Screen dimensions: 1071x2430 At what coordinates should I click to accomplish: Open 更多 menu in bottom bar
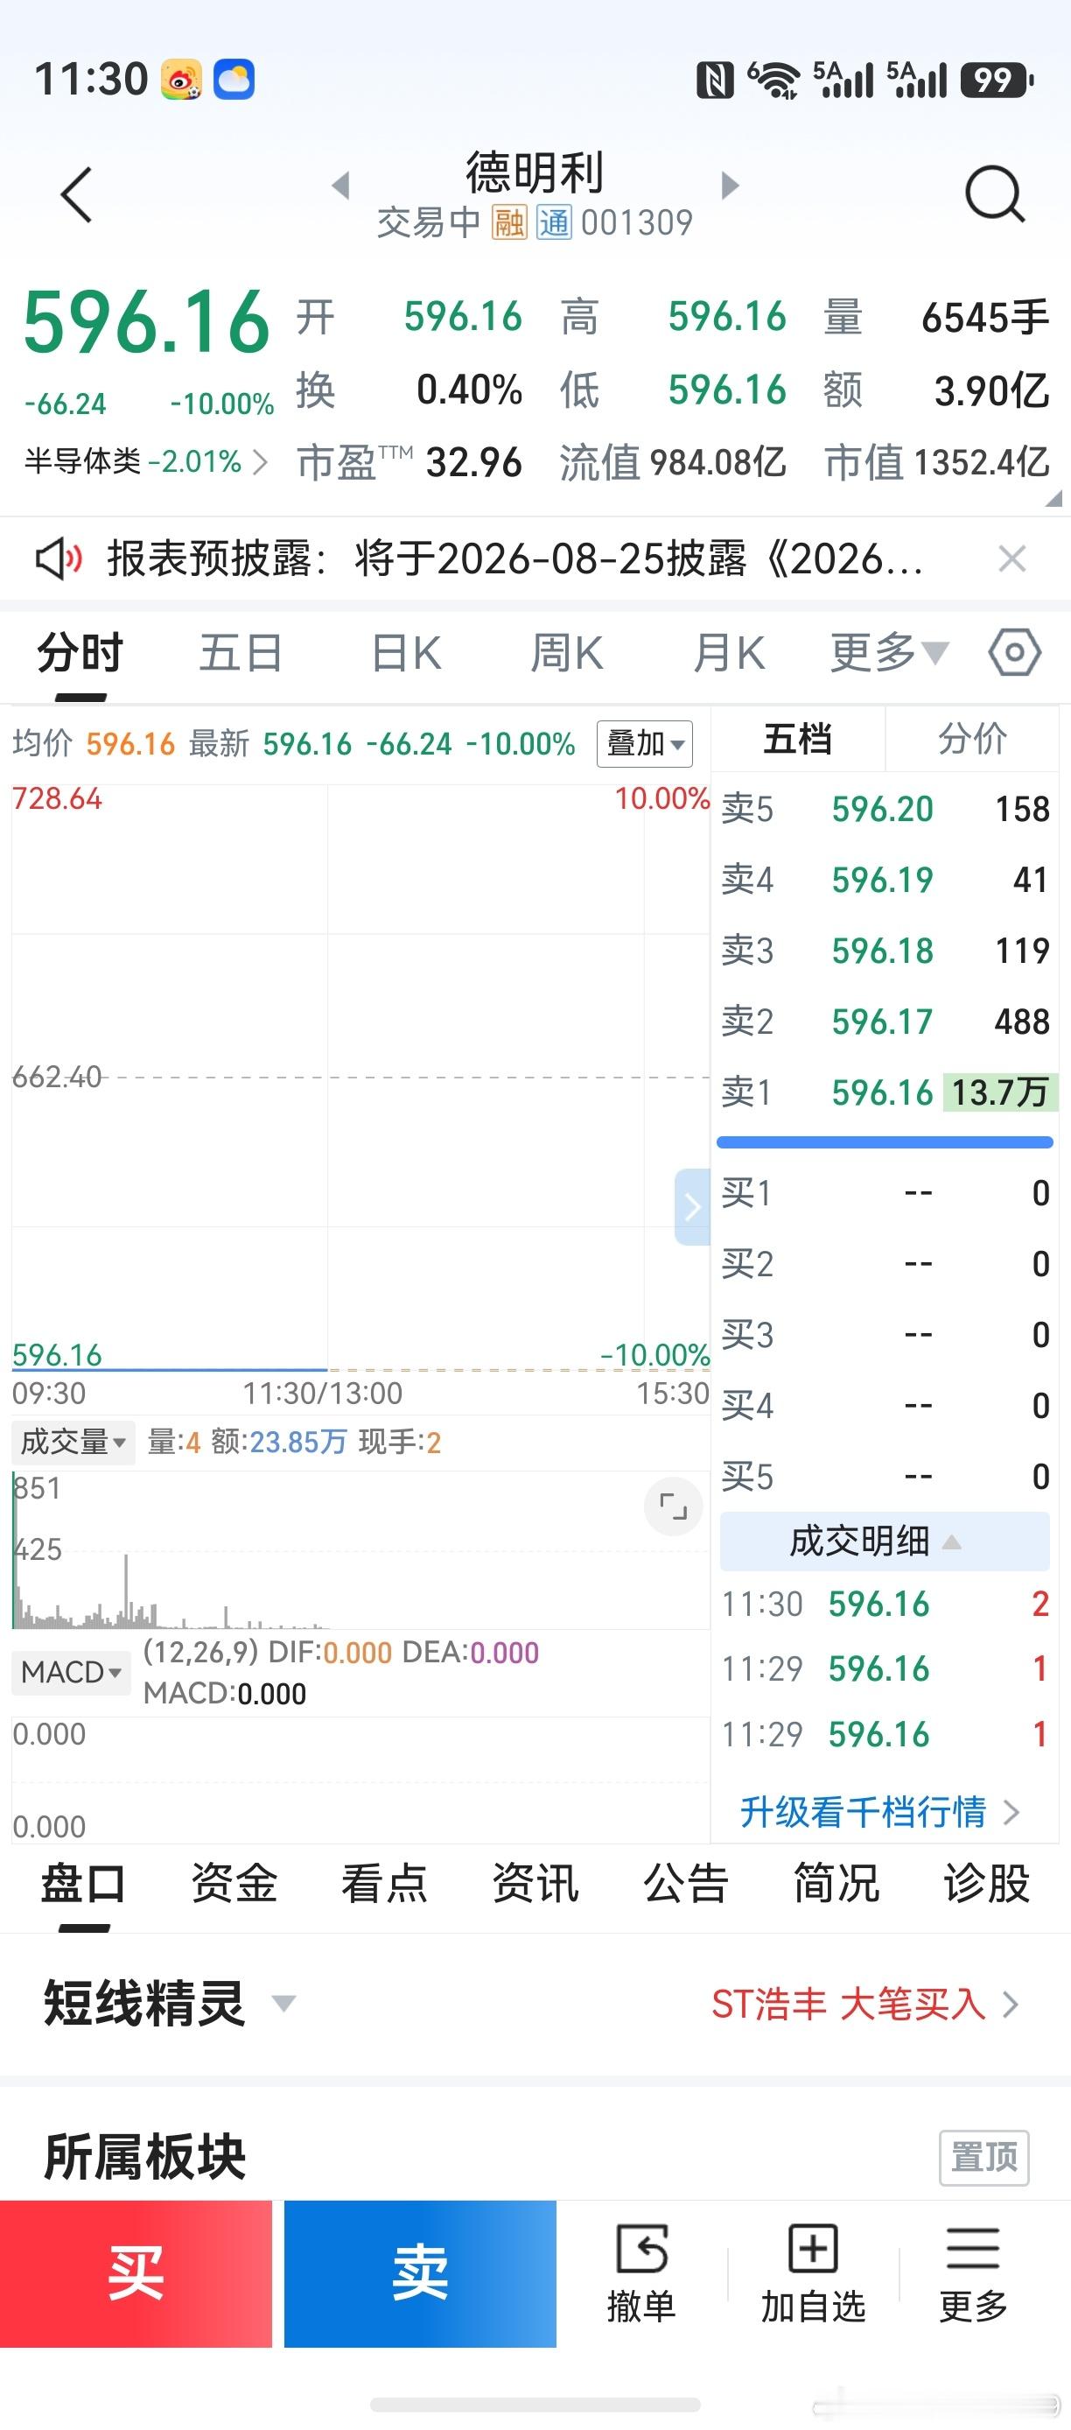click(973, 2273)
